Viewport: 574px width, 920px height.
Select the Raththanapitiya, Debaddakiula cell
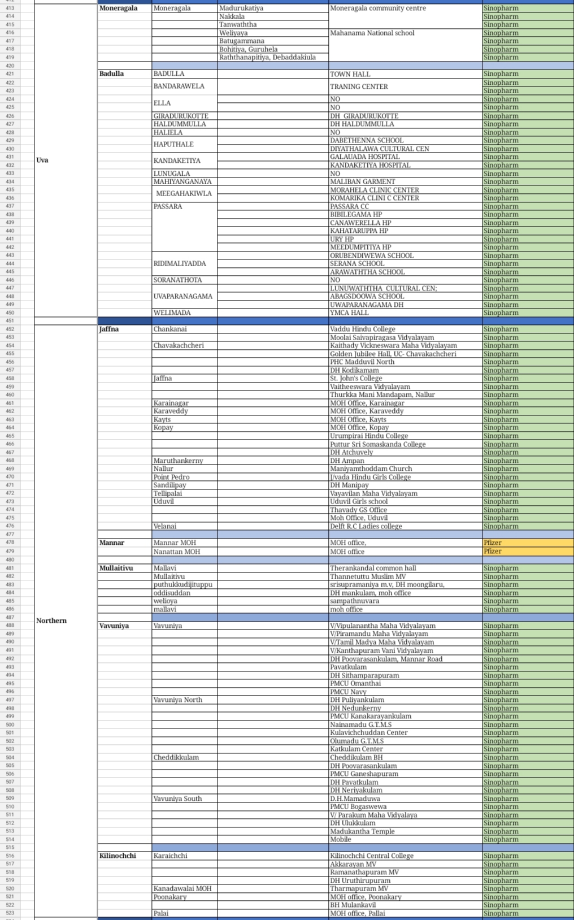[273, 58]
